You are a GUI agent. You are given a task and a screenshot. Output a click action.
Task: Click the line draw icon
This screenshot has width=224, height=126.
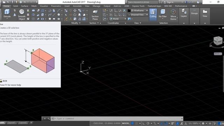(54, 15)
